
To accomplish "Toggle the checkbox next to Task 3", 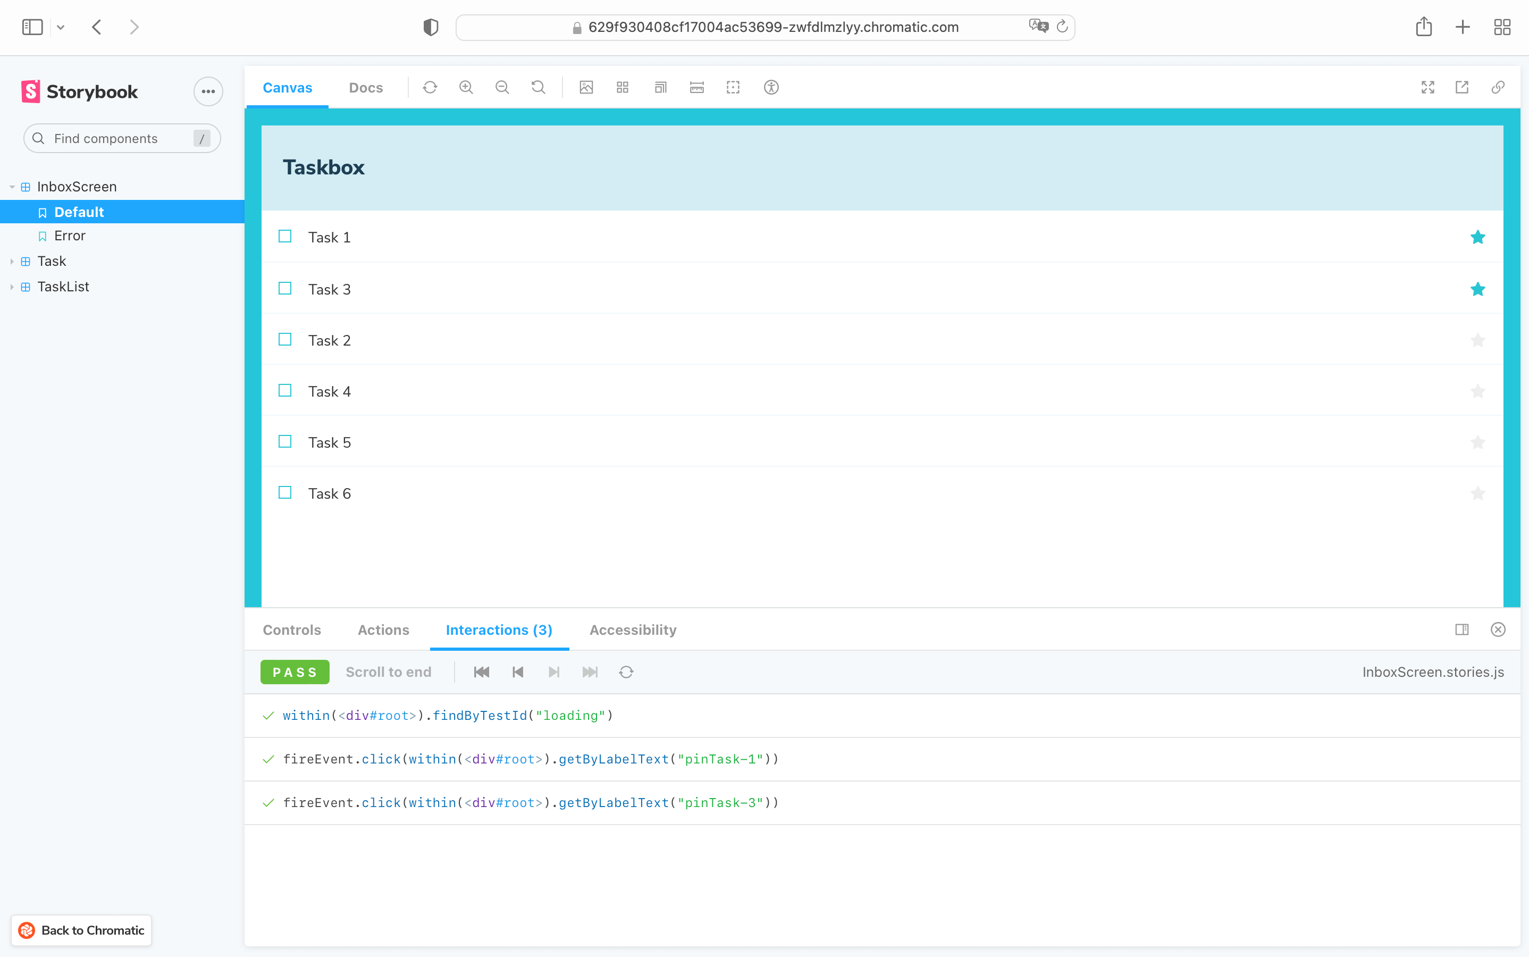I will click(285, 289).
